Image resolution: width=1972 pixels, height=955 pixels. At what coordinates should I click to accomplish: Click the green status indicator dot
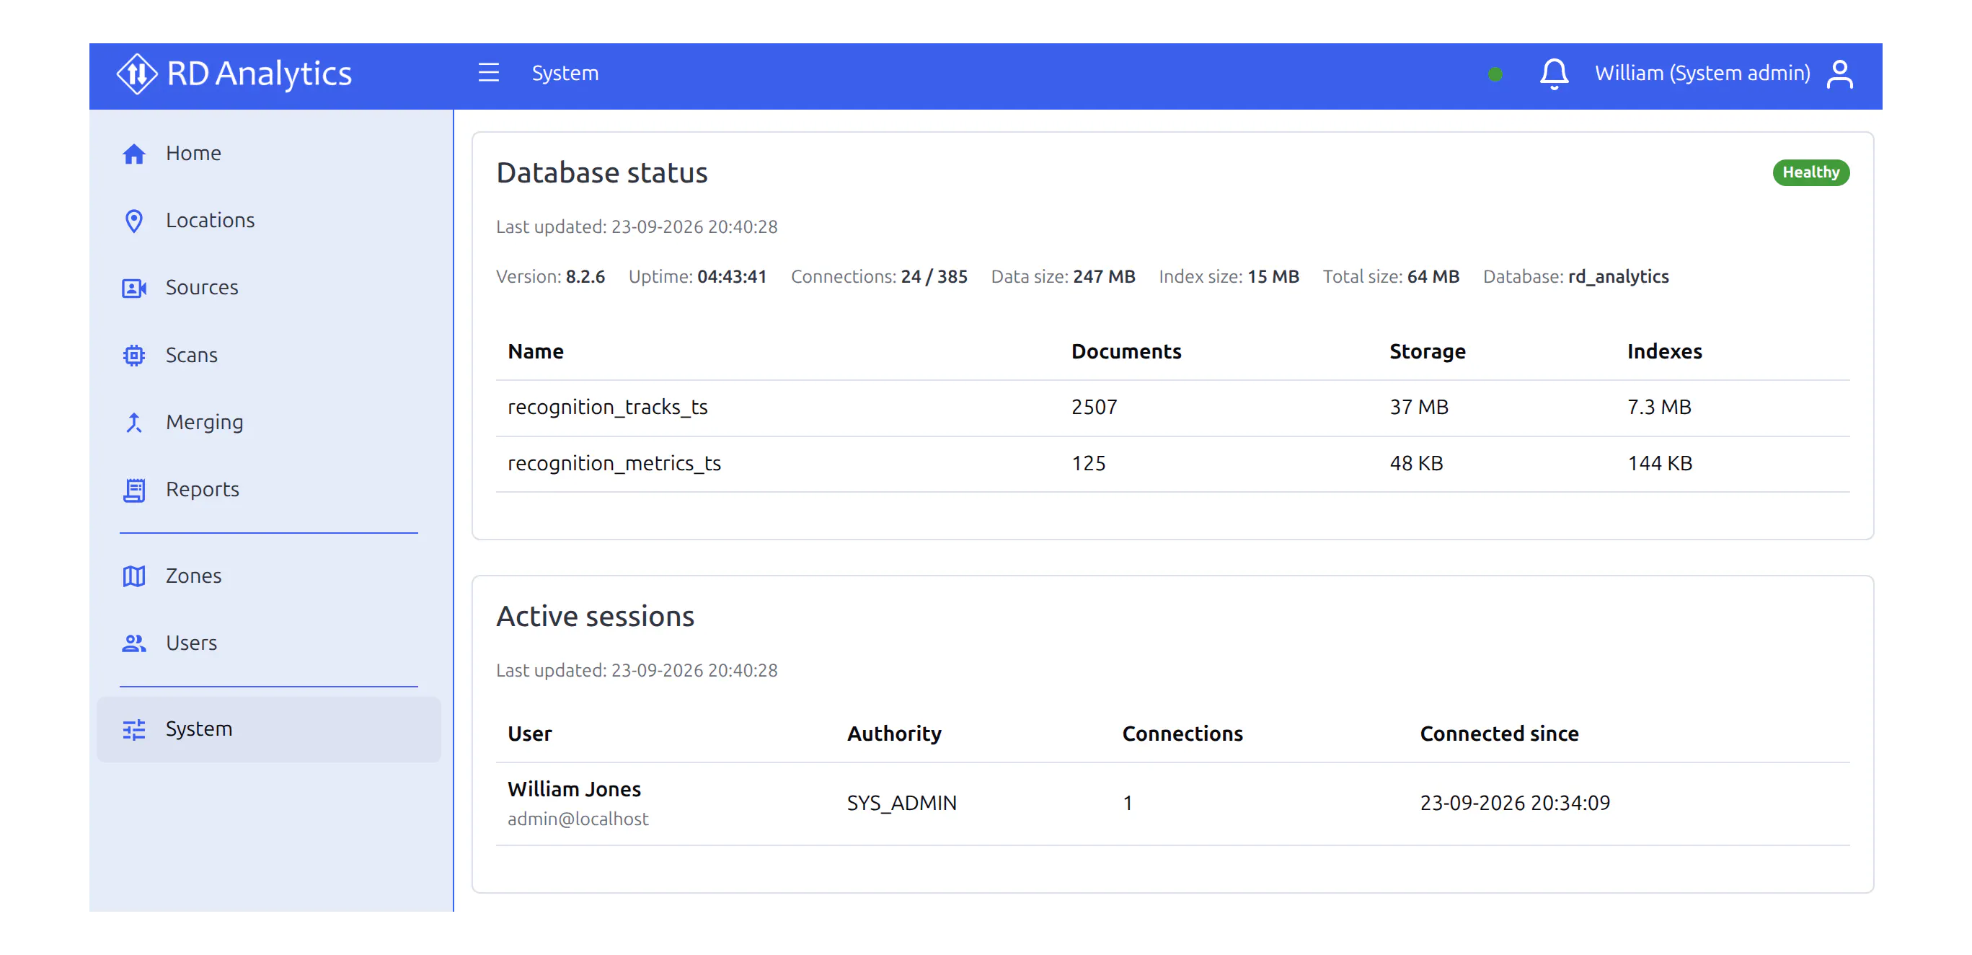point(1495,74)
